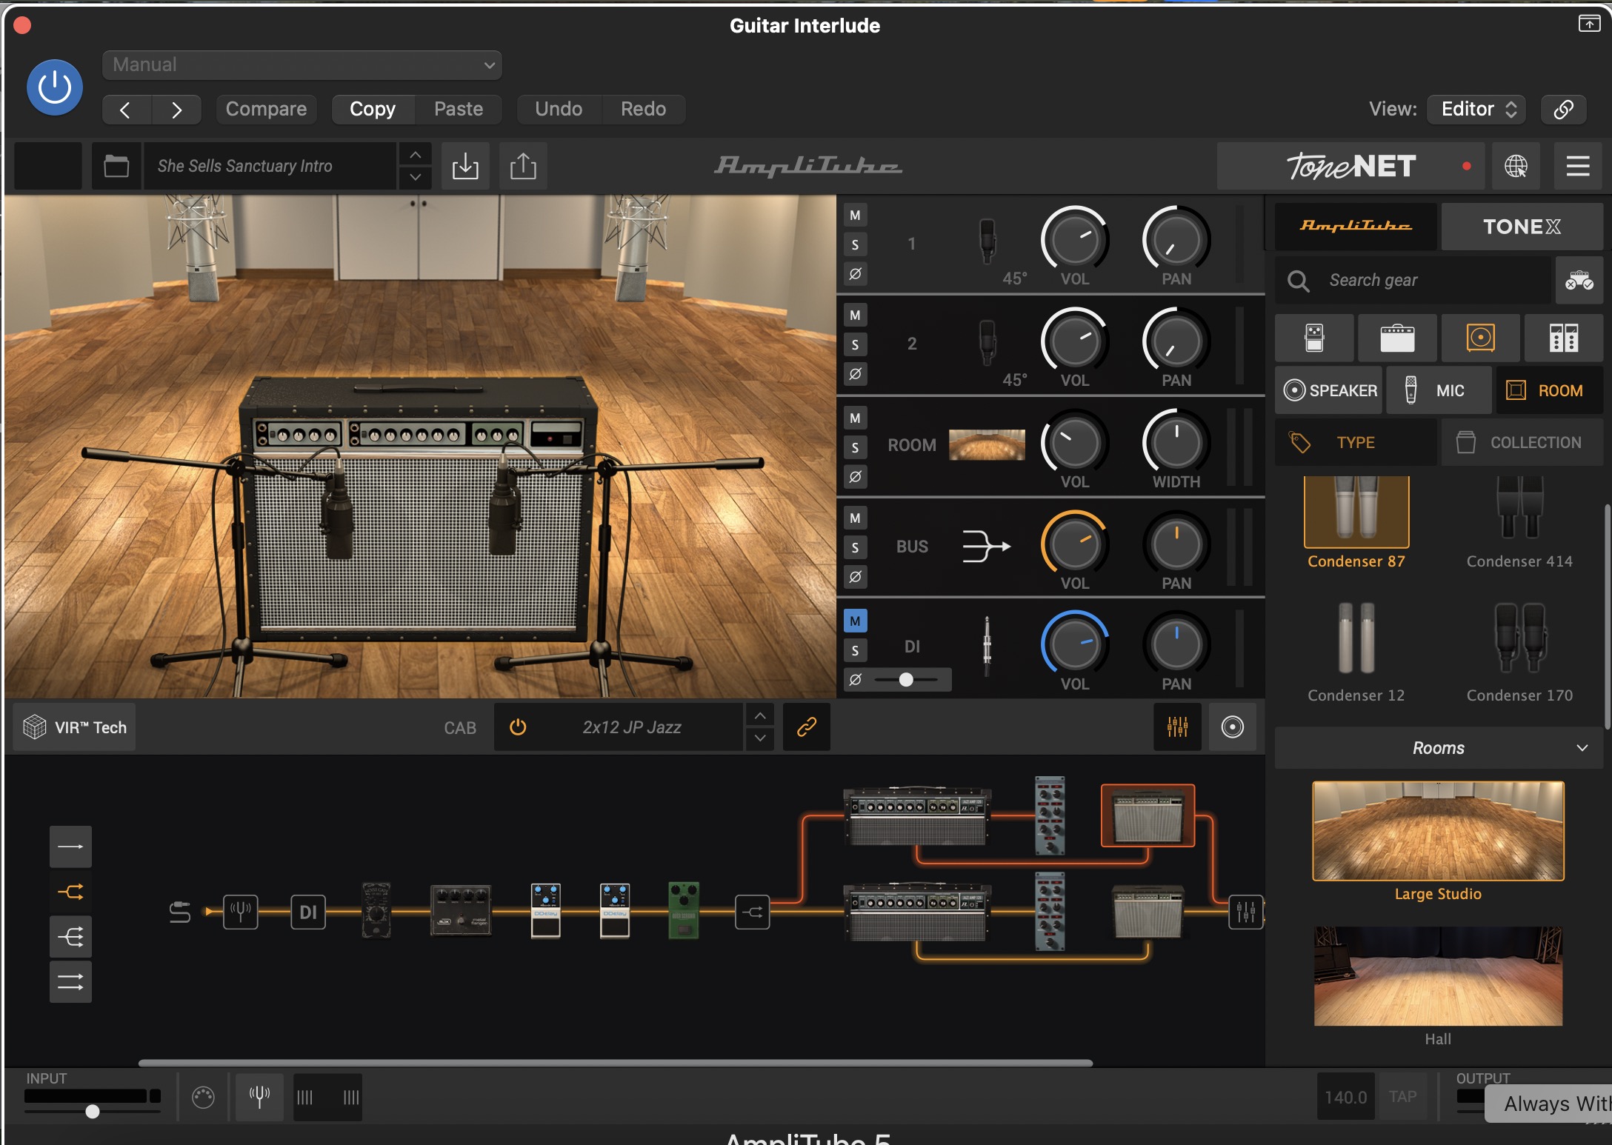Select the TYPE filter tab
The image size is (1612, 1145).
tap(1356, 442)
